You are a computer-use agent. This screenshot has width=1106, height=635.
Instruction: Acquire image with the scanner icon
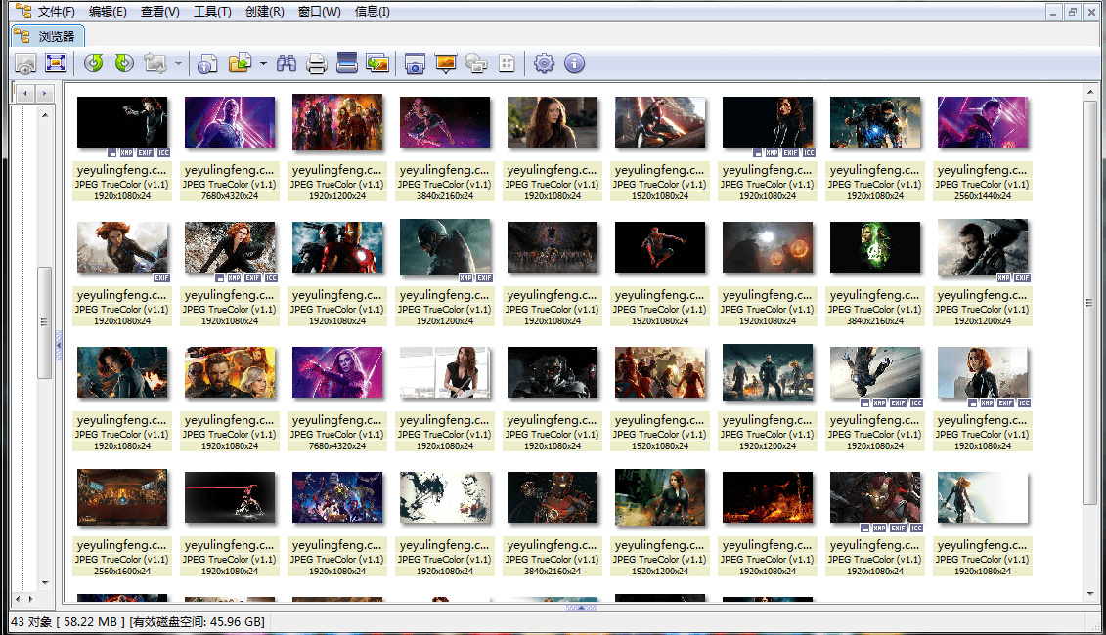(x=347, y=63)
